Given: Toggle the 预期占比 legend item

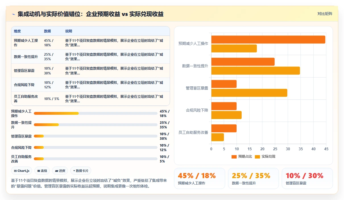Looking at the screenshot, I should click(x=242, y=157).
